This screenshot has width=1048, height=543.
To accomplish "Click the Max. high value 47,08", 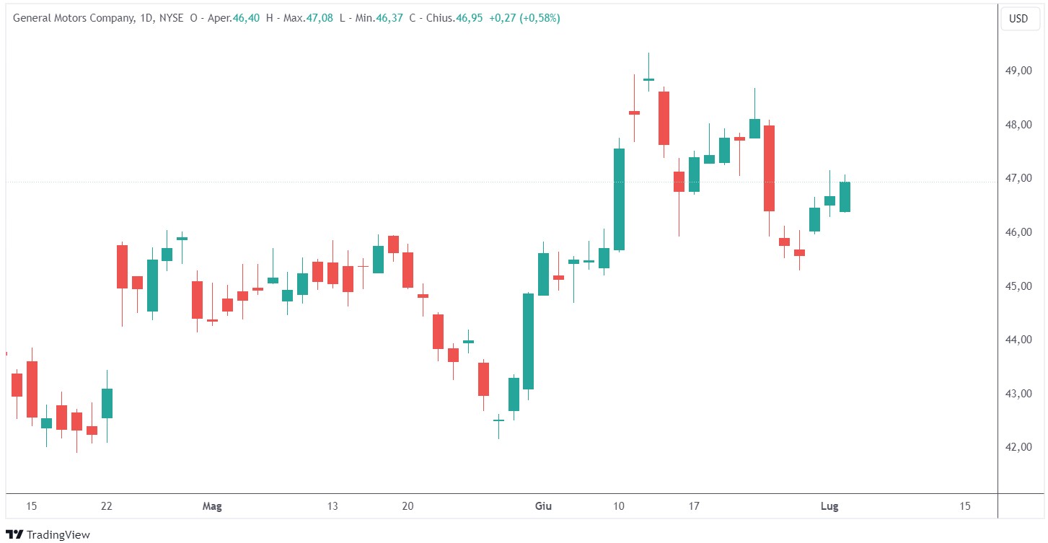I will [x=318, y=18].
